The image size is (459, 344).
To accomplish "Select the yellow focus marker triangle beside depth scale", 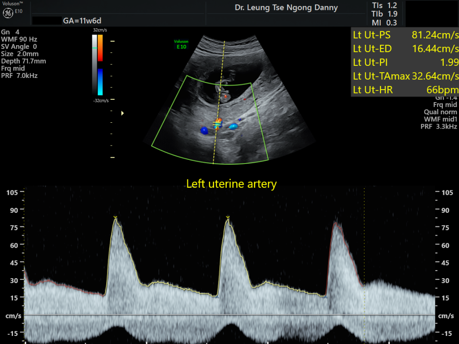I will pos(122,113).
